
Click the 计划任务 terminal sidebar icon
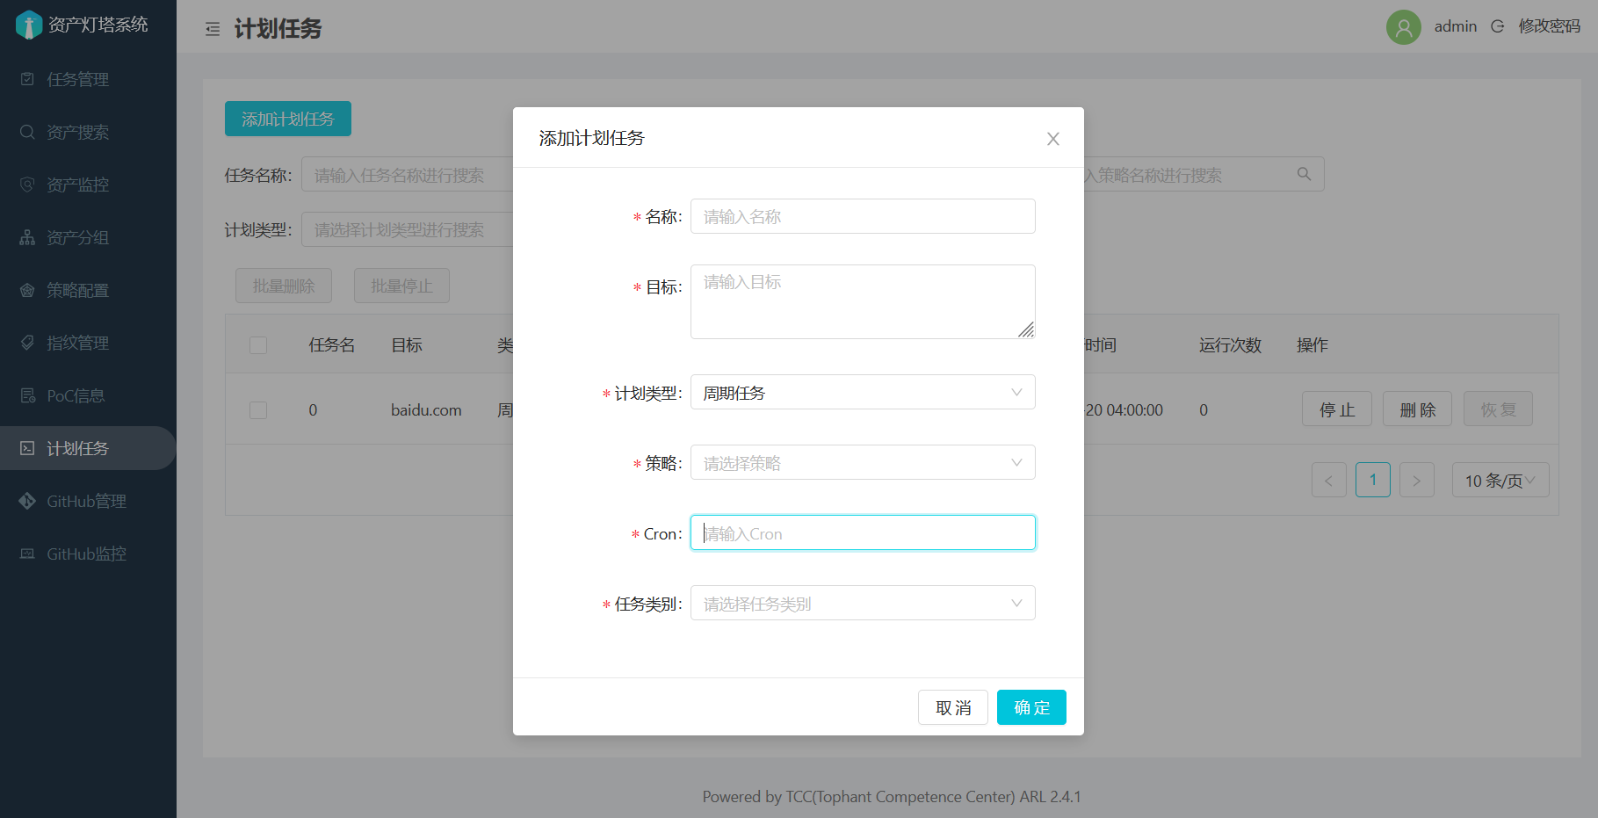tap(27, 448)
